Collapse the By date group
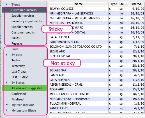Screen dimensions: 145x118 point(6,55)
